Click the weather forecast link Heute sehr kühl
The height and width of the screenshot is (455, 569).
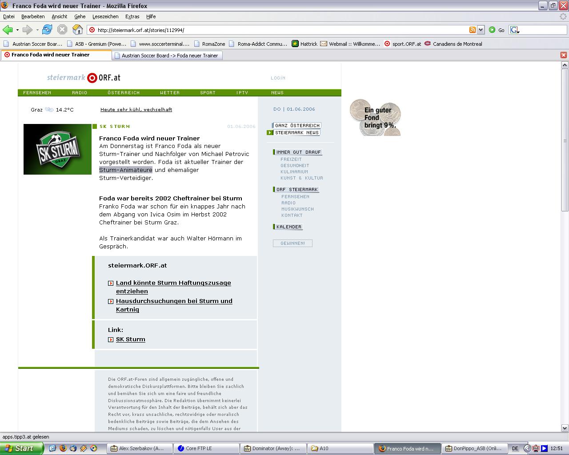point(136,109)
